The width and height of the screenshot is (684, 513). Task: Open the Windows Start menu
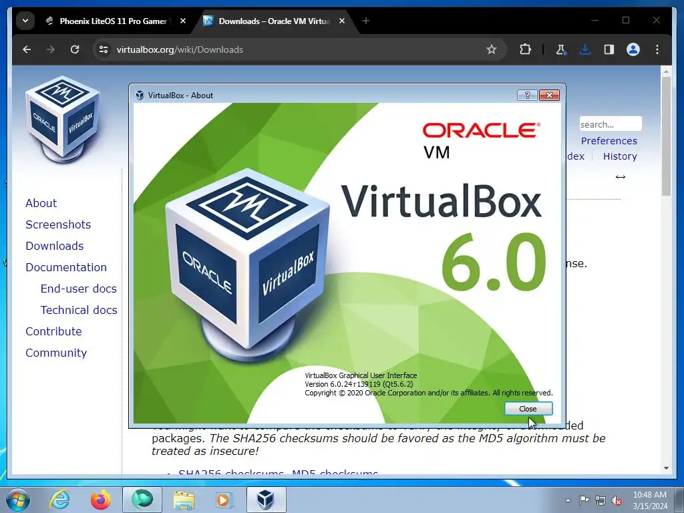pos(18,500)
